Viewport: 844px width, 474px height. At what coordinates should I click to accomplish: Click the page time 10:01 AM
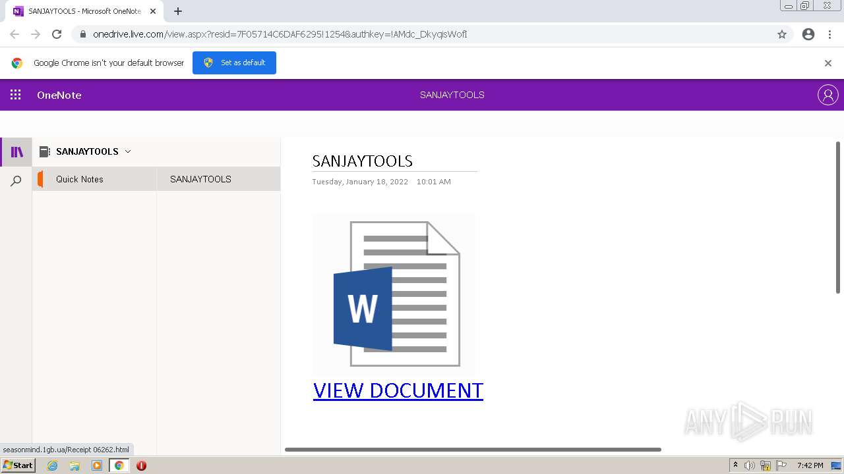click(434, 182)
